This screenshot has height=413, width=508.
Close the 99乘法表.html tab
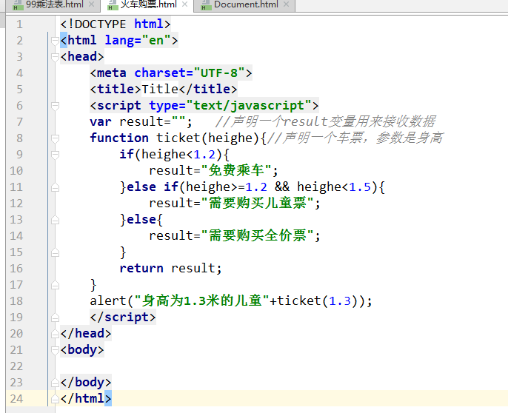[92, 4]
